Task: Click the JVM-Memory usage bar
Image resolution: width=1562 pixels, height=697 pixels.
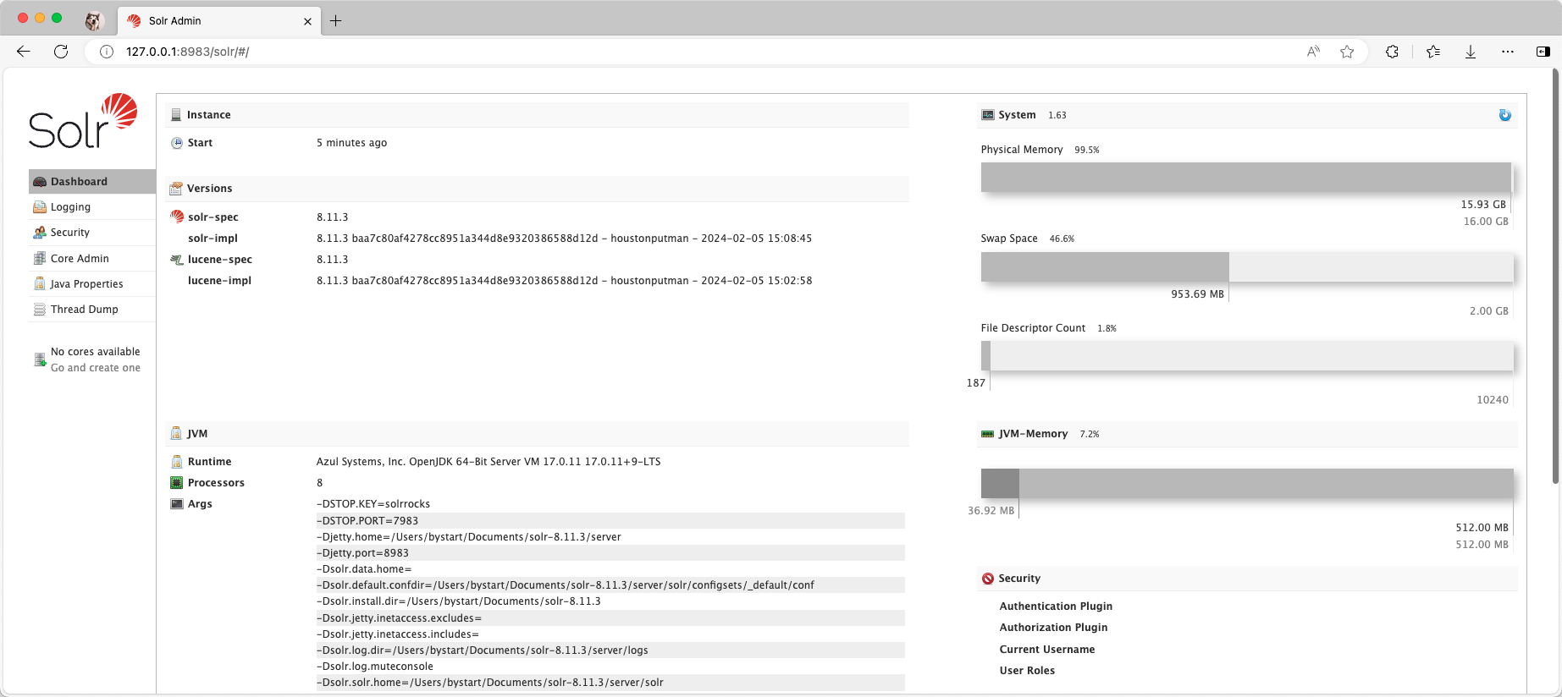Action: coord(1246,483)
